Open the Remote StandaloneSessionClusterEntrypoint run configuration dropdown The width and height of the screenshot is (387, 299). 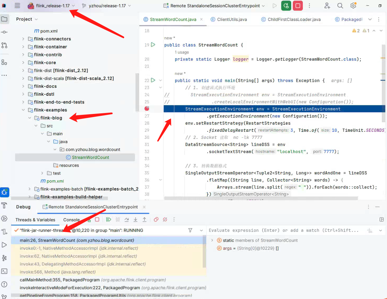point(214,6)
